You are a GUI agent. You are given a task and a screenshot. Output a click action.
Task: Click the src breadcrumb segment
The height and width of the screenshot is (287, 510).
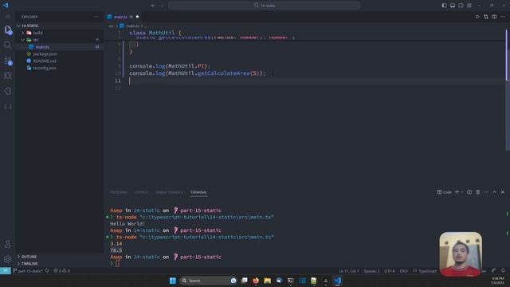click(112, 26)
